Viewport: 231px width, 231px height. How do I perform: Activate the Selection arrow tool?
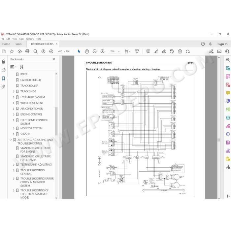pos(79,51)
